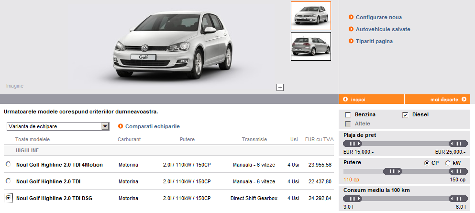Open Autovehicule salvate link
Viewport: 475px width, 213px height.
pyautogui.click(x=383, y=29)
